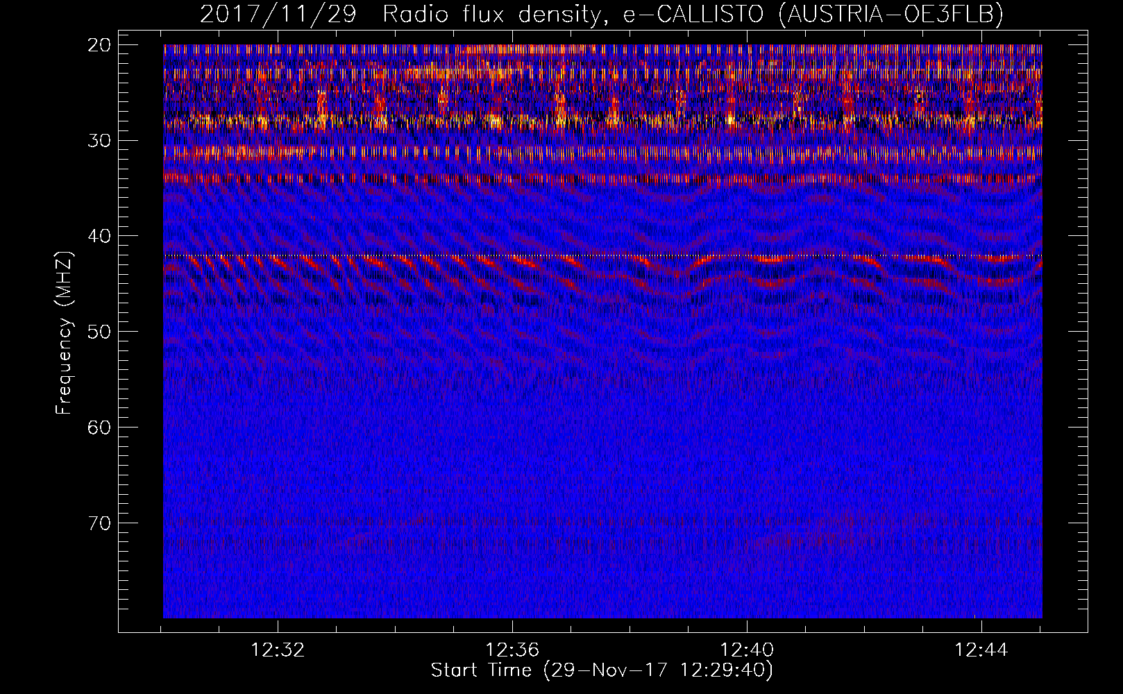
Task: Click the dotted horizontal line at 42 MHz
Action: pyautogui.click(x=602, y=255)
